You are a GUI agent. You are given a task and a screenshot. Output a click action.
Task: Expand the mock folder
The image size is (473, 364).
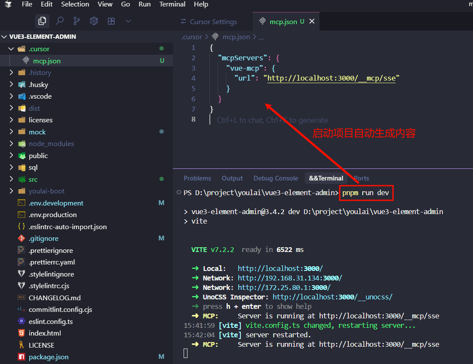click(x=12, y=132)
